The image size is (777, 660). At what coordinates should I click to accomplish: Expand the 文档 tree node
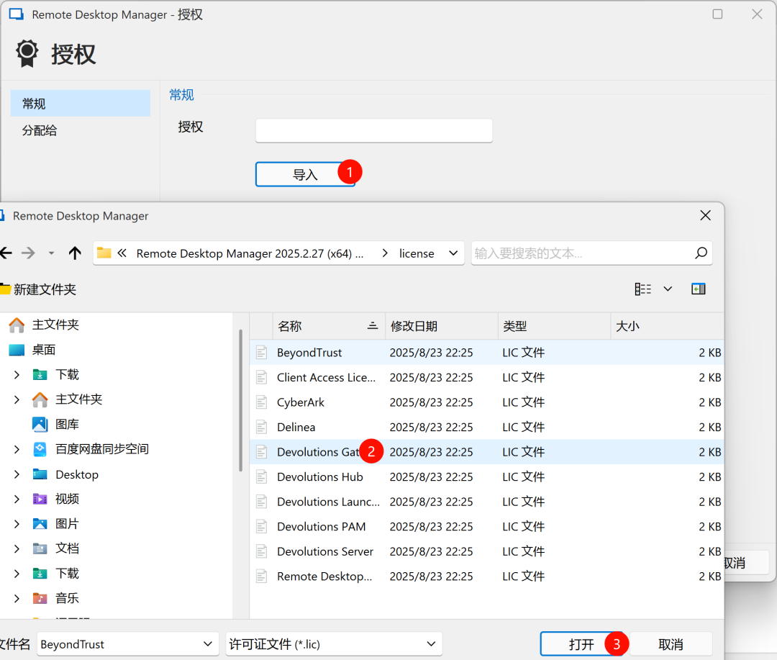[x=17, y=548]
